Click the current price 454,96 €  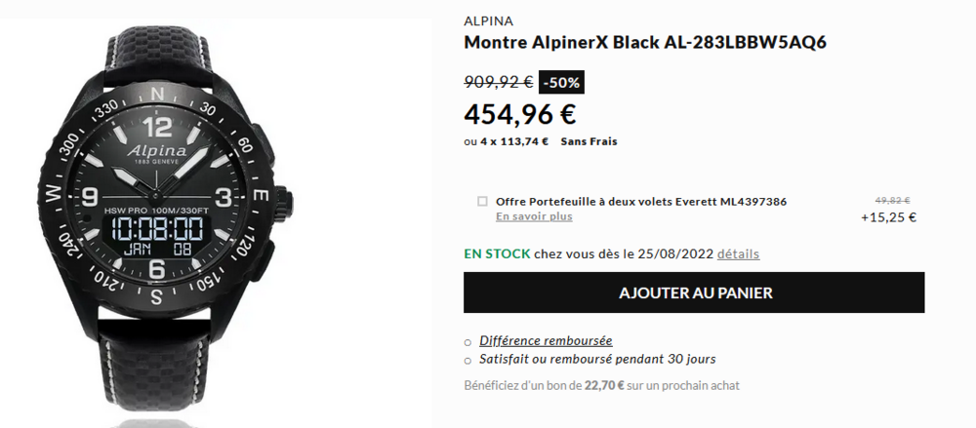tap(519, 114)
